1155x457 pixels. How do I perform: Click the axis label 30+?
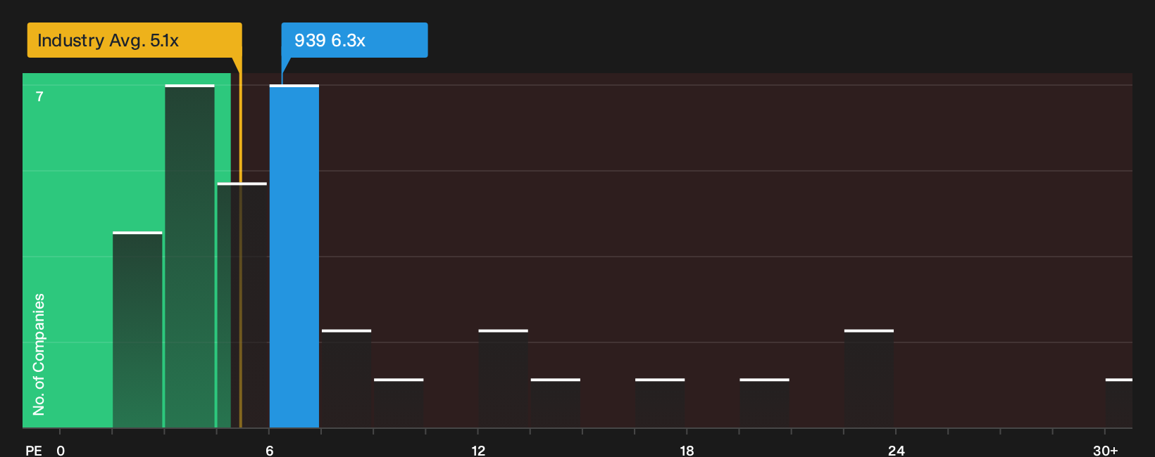point(1105,450)
